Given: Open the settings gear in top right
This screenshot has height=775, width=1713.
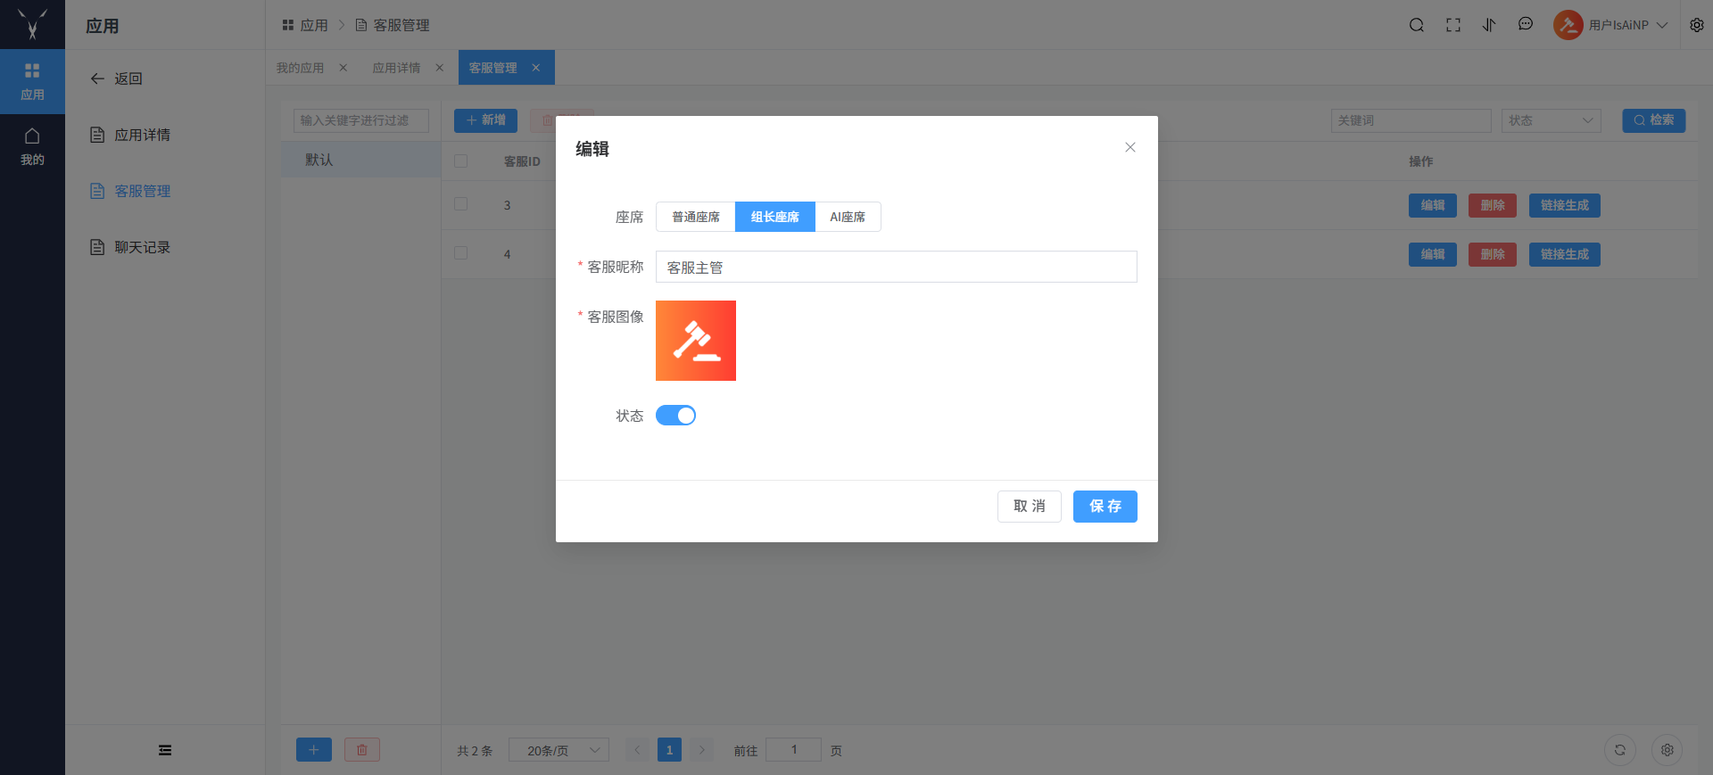Looking at the screenshot, I should pos(1697,25).
